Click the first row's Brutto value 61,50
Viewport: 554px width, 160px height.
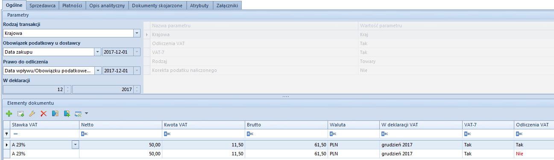[287, 145]
